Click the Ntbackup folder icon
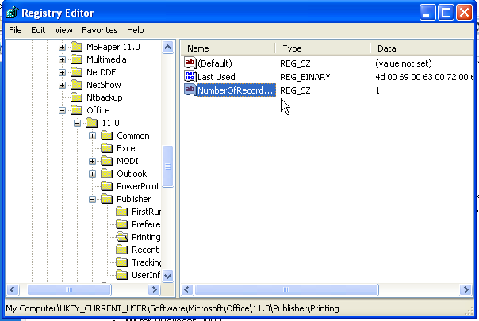 [x=76, y=97]
